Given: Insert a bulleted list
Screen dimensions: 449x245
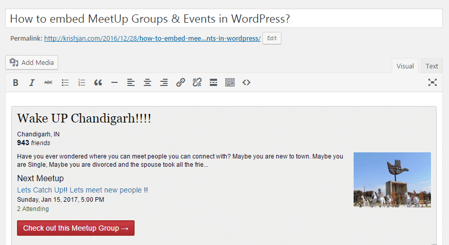Looking at the screenshot, I should coord(65,83).
